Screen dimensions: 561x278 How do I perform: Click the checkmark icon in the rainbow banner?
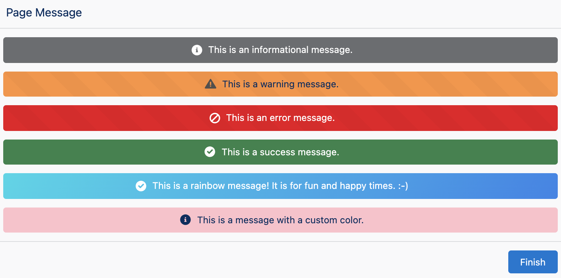[141, 186]
